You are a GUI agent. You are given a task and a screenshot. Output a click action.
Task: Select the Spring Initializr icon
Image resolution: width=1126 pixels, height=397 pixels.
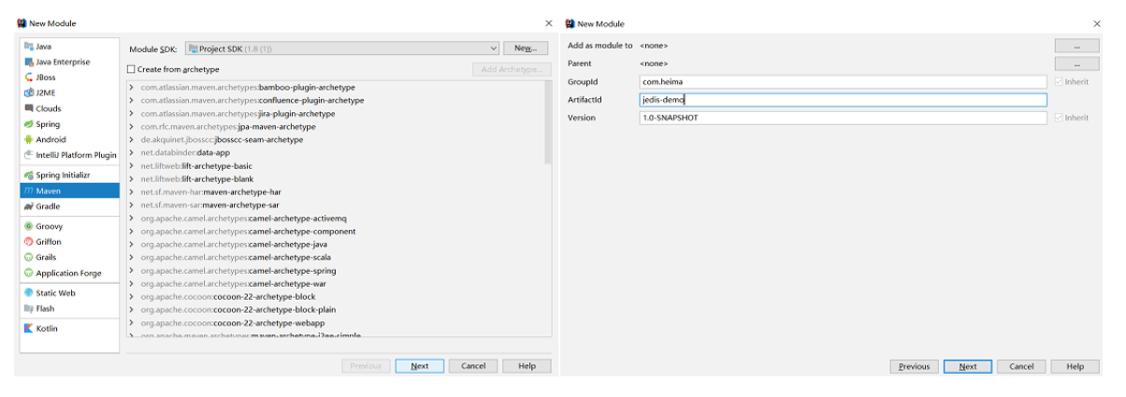29,176
